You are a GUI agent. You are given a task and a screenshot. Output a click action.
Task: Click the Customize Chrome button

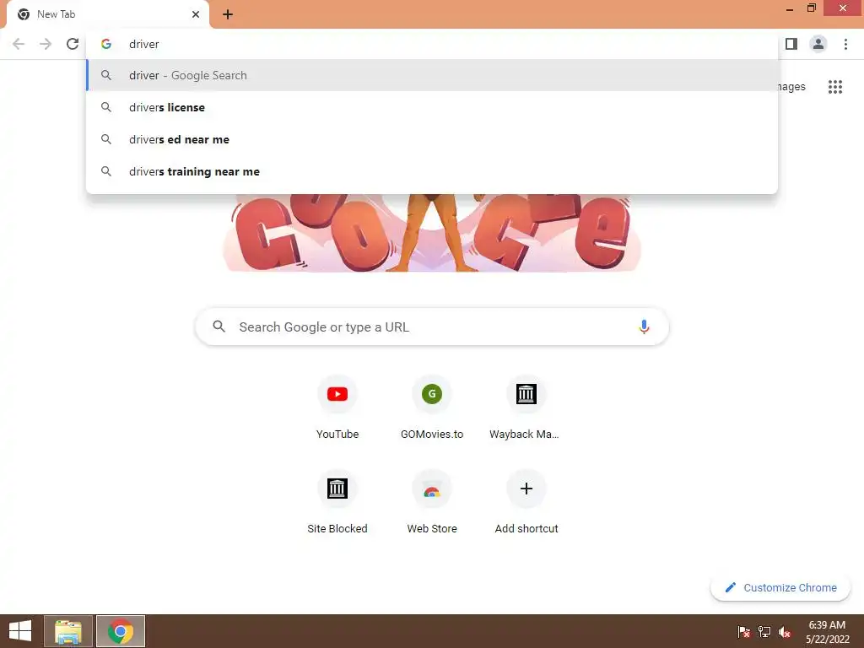click(780, 588)
